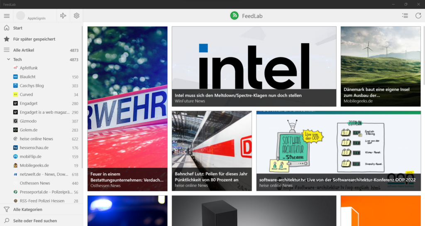
Task: Open the mobiFlip.de feed
Action: pos(41,157)
